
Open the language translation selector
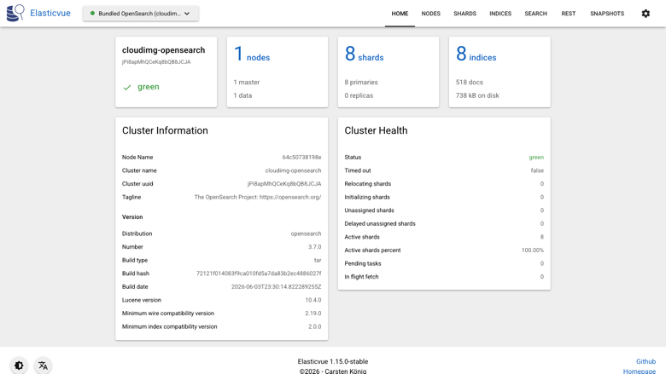[43, 365]
